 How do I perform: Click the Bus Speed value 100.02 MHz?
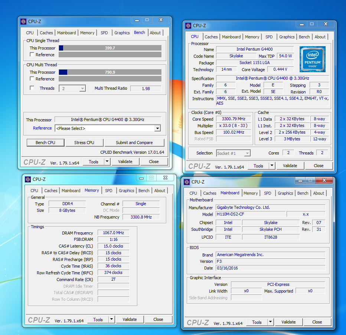coord(234,132)
